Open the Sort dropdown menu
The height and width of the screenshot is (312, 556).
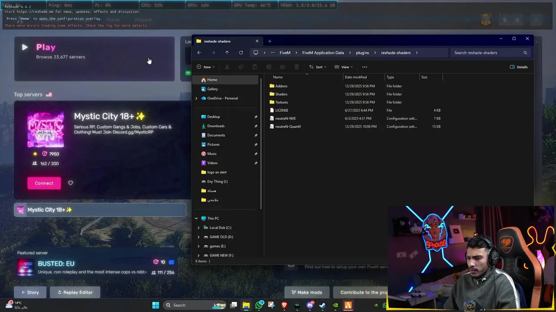click(318, 67)
